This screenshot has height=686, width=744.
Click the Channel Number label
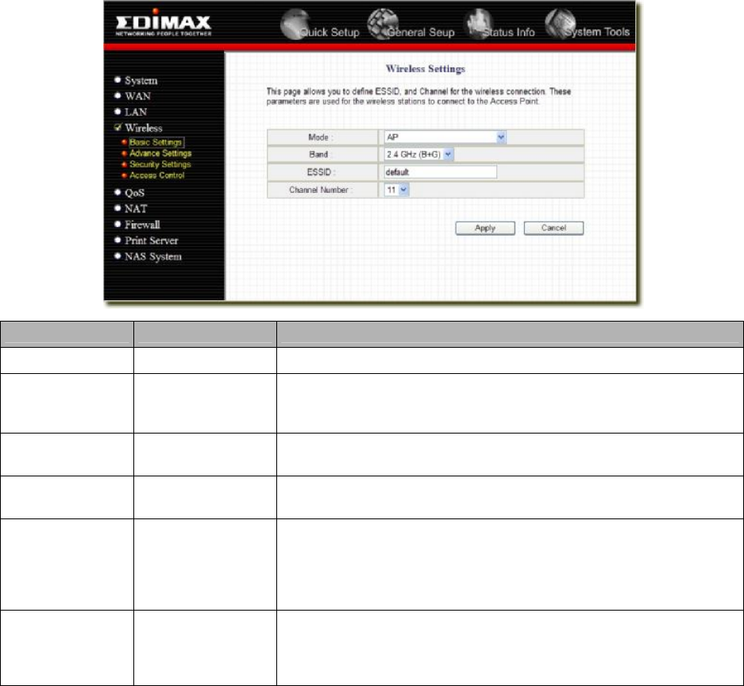point(320,190)
